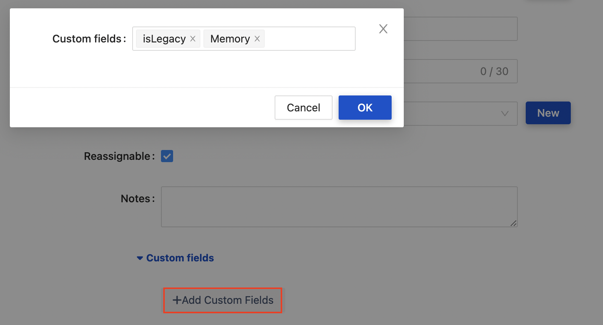Click the blue New button
This screenshot has width=603, height=325.
[x=548, y=113]
